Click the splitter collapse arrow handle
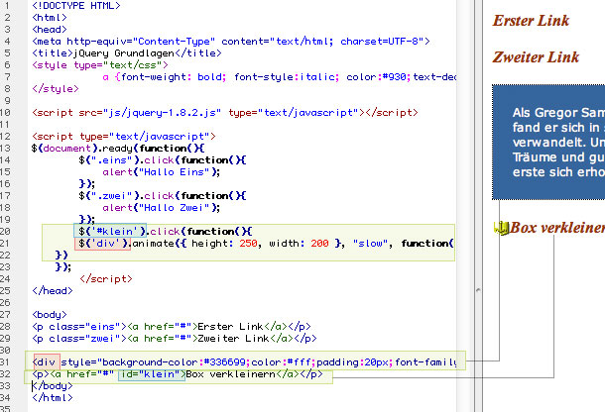 pyautogui.click(x=478, y=289)
